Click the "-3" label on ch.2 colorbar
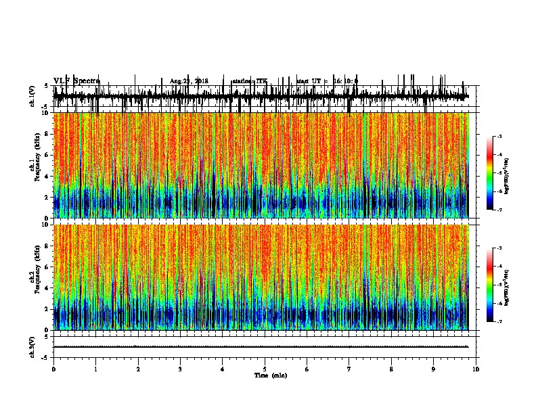Screen dimensions: 536x414 coord(499,248)
